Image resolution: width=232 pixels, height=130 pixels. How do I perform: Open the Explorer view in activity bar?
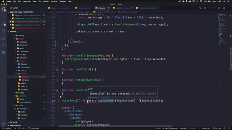(3, 9)
